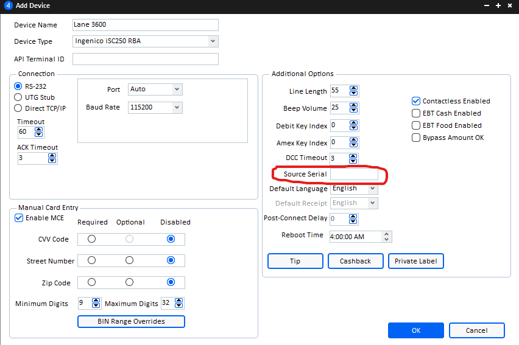Click the Minimum Digits spinner arrows
Viewport: 519px width, 345px height.
click(x=96, y=303)
